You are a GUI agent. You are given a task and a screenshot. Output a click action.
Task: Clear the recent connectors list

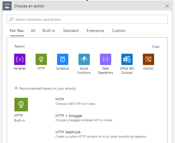click(x=156, y=47)
